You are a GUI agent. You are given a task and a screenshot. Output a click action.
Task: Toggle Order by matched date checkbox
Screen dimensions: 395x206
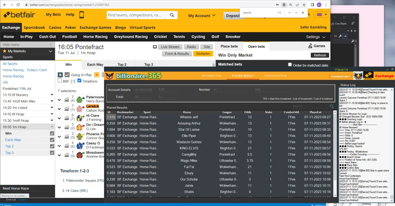tap(290, 65)
